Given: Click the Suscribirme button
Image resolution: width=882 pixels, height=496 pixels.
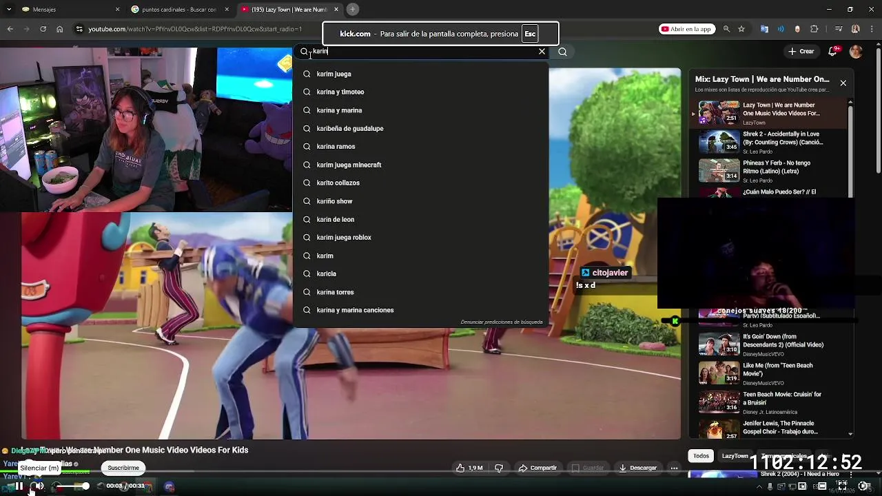Looking at the screenshot, I should [x=123, y=468].
